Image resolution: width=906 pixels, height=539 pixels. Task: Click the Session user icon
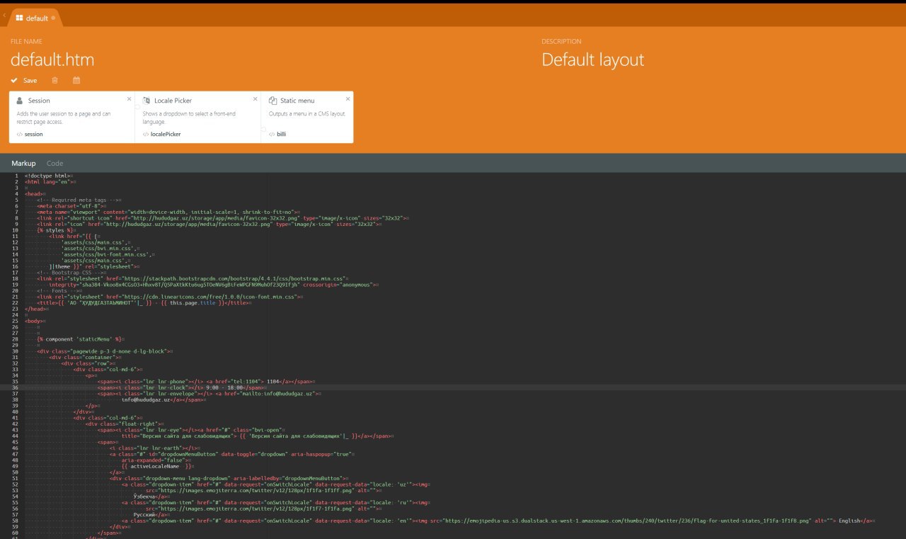[x=20, y=101]
